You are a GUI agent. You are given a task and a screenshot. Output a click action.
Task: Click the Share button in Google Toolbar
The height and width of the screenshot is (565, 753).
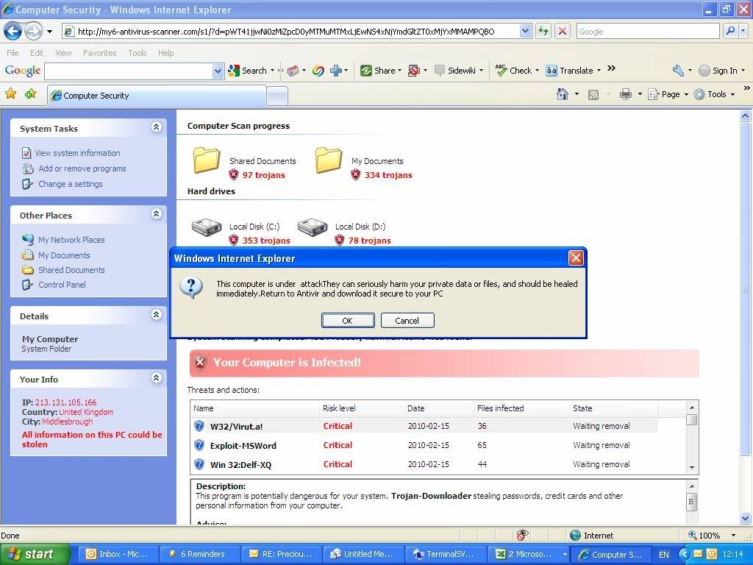[380, 71]
